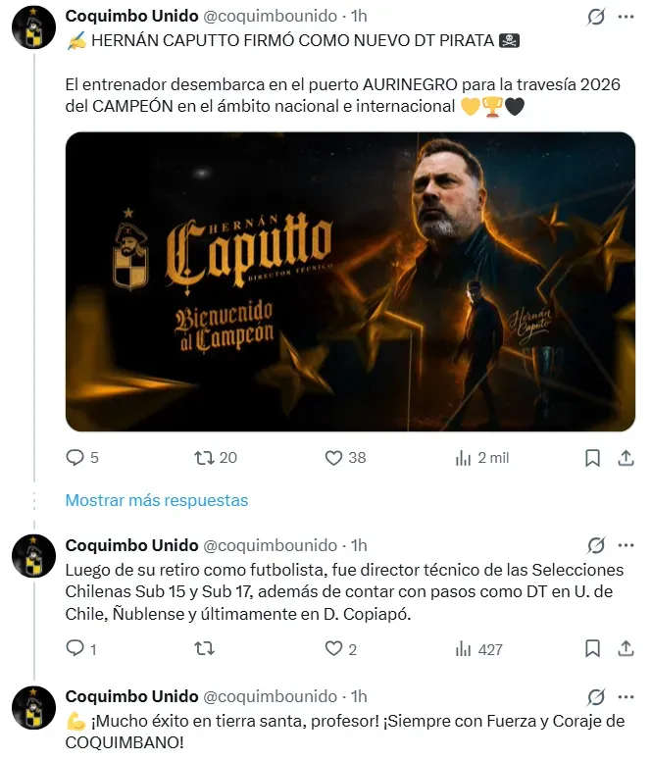Open Coquimbo Unido profile name on top tweet
This screenshot has height=760, width=651.
coord(131,16)
